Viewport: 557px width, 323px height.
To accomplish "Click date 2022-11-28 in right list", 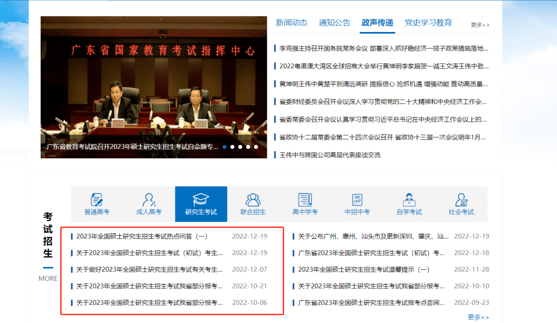I will [471, 269].
